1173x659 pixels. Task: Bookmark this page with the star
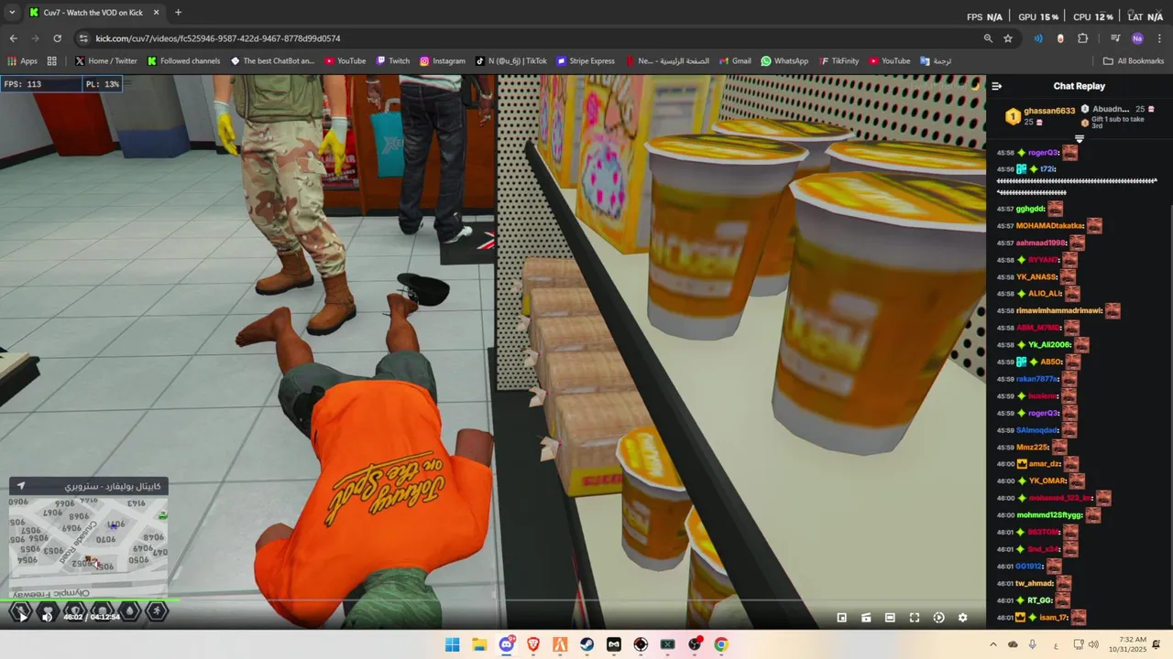(1008, 38)
